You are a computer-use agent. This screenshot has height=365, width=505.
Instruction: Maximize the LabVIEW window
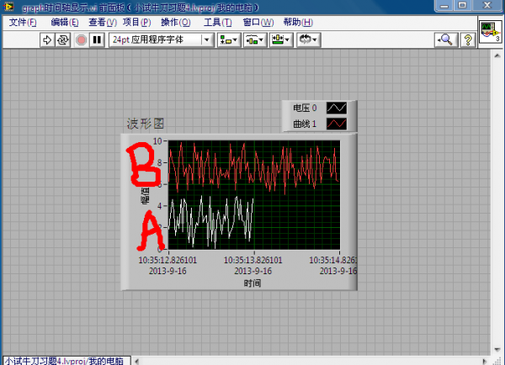click(462, 6)
